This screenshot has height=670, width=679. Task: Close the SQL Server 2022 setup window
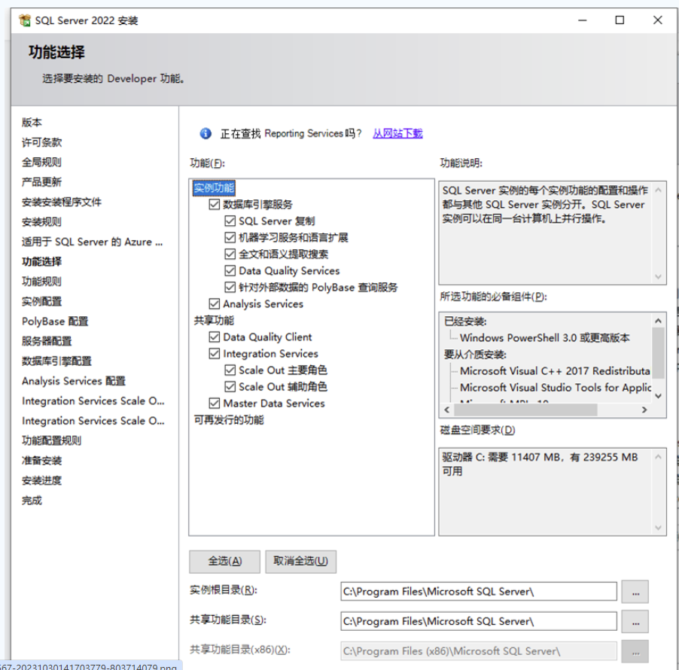pos(658,20)
